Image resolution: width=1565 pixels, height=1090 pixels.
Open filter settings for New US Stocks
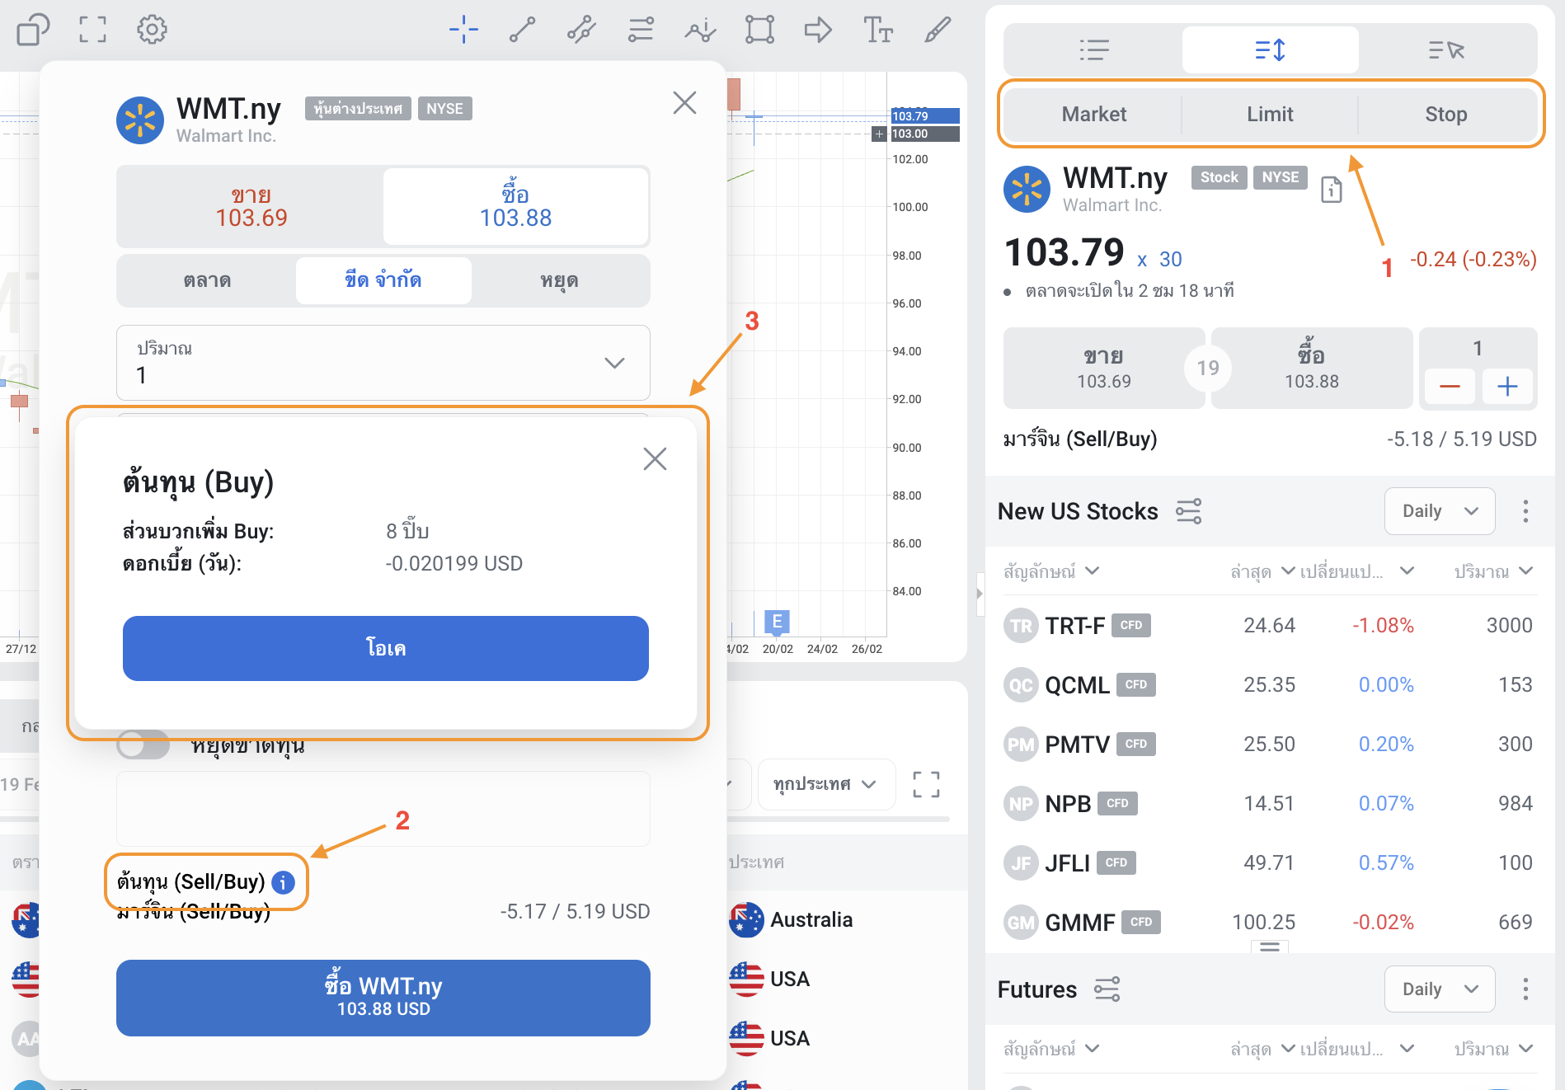(x=1188, y=511)
